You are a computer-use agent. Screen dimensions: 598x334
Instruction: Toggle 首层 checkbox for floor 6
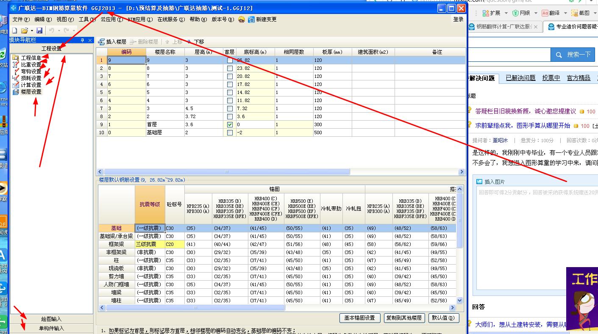tap(230, 85)
